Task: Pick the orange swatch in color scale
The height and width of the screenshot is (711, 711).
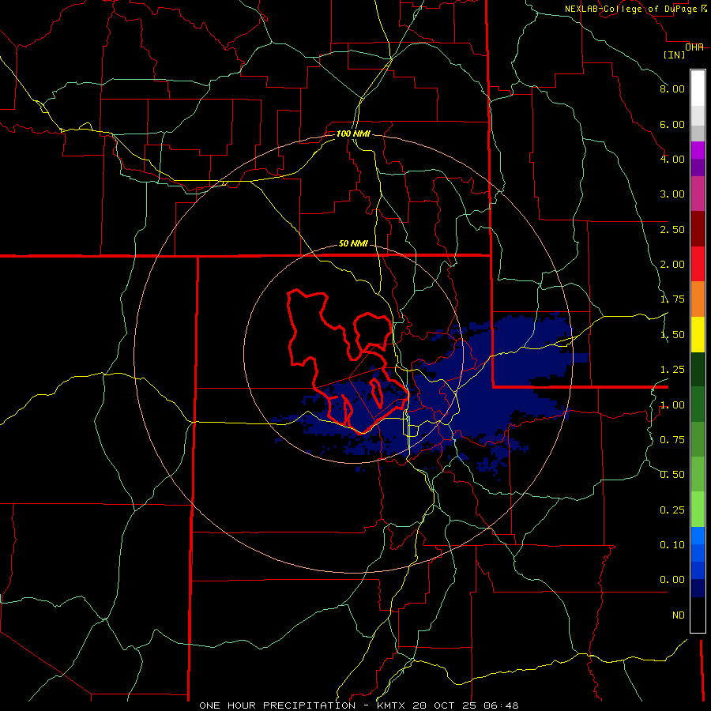Action: tap(698, 299)
